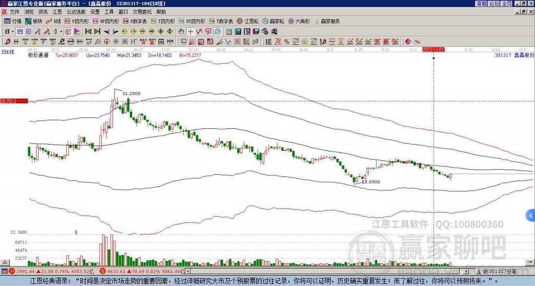
Task: Open the 六角形 hexagon tool
Action: [x=299, y=21]
